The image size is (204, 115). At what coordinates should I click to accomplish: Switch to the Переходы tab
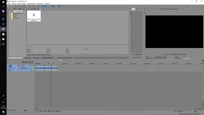coord(36,58)
